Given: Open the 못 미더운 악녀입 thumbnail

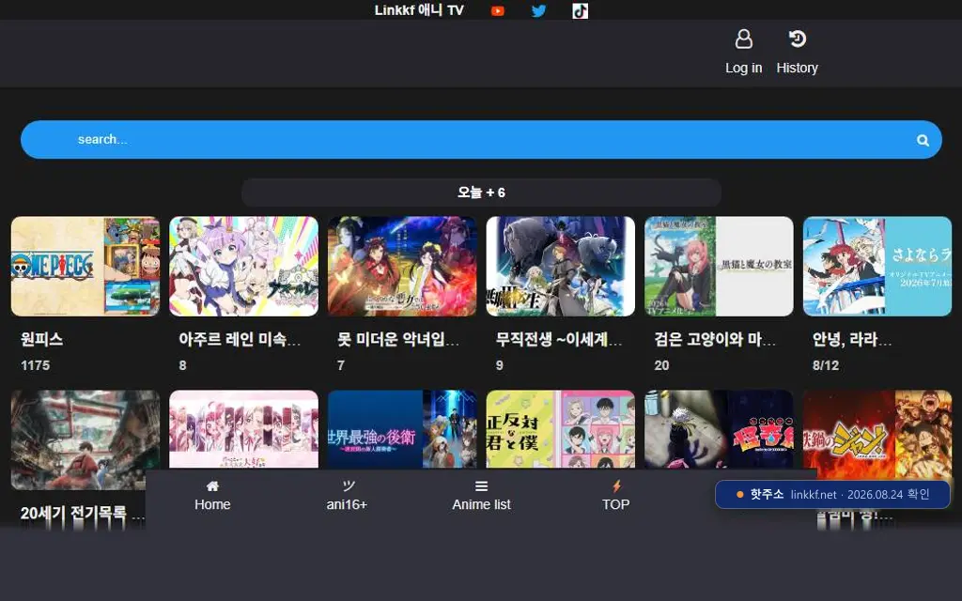Looking at the screenshot, I should pyautogui.click(x=402, y=266).
